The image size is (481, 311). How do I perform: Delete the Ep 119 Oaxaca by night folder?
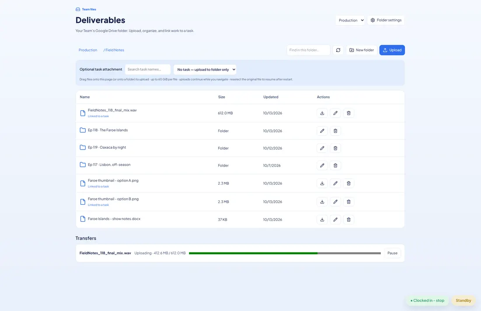click(335, 148)
